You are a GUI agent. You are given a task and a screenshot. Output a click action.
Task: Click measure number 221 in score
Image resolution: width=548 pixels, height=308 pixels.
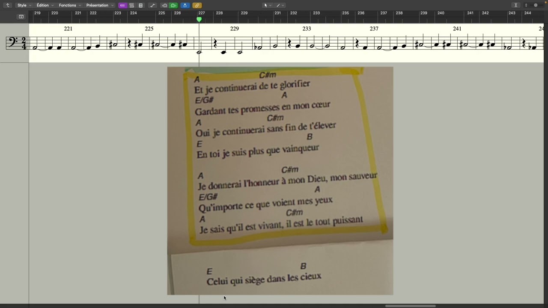(68, 29)
